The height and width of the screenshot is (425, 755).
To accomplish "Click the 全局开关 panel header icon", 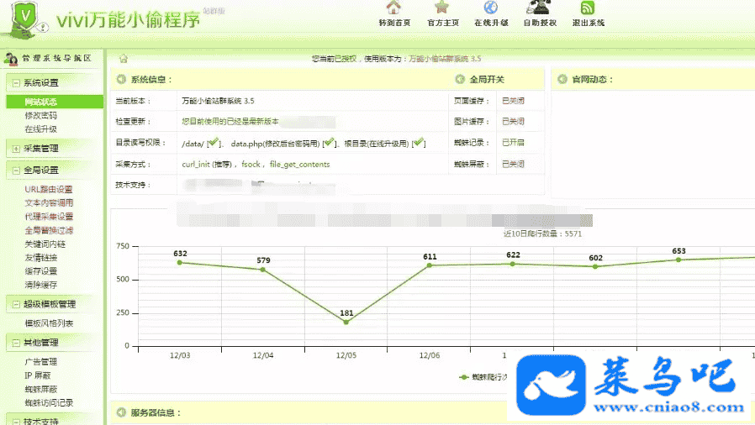I will point(460,80).
